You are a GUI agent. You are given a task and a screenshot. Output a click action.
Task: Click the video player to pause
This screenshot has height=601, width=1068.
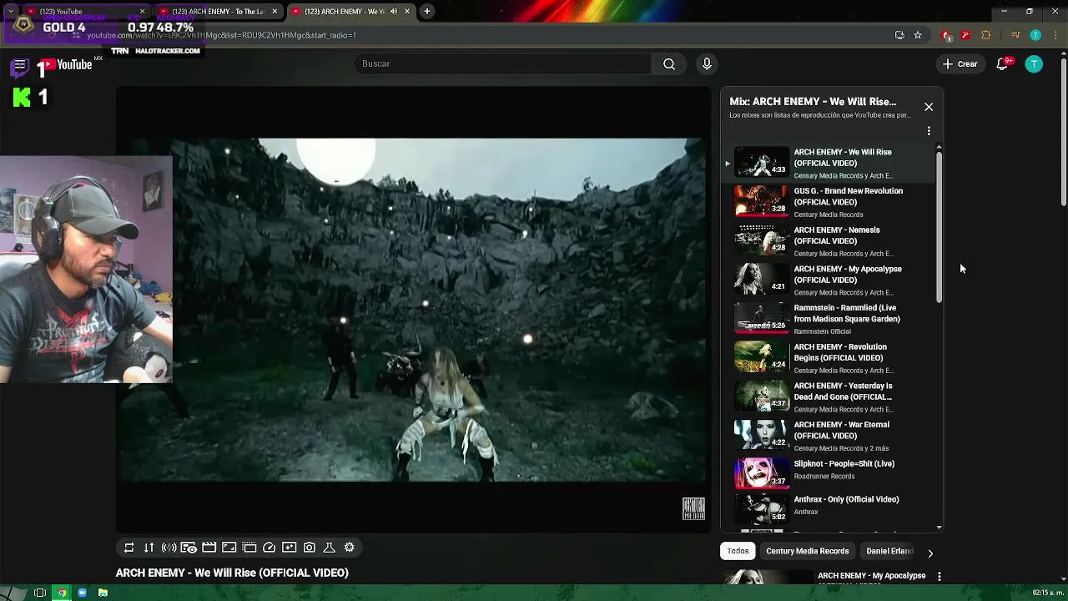point(415,310)
